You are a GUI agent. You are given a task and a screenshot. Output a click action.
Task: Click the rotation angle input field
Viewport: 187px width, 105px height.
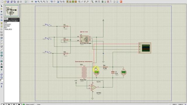(x=2, y=80)
